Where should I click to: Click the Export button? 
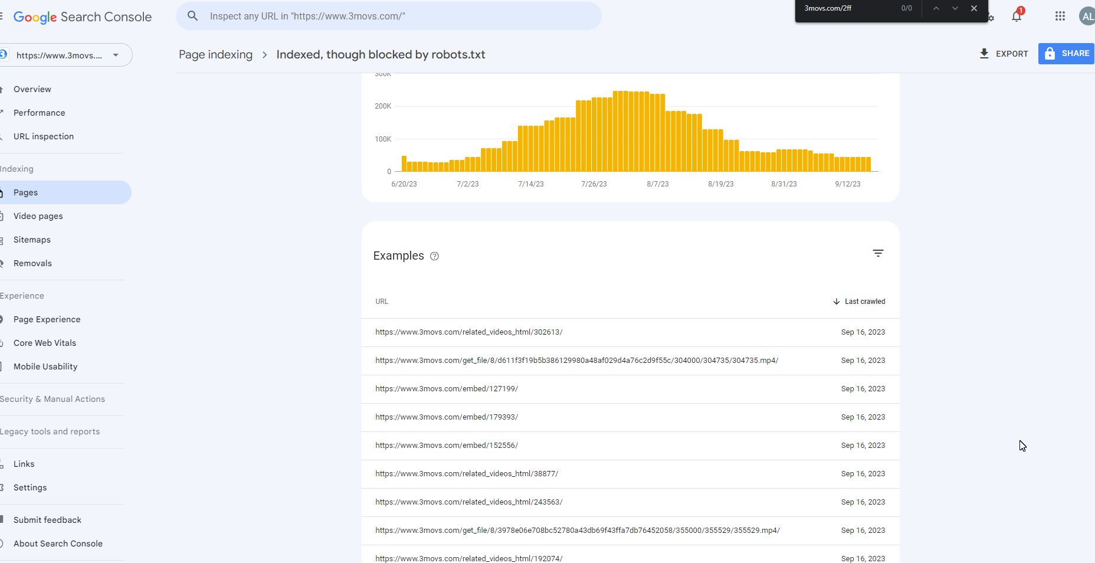(1004, 54)
